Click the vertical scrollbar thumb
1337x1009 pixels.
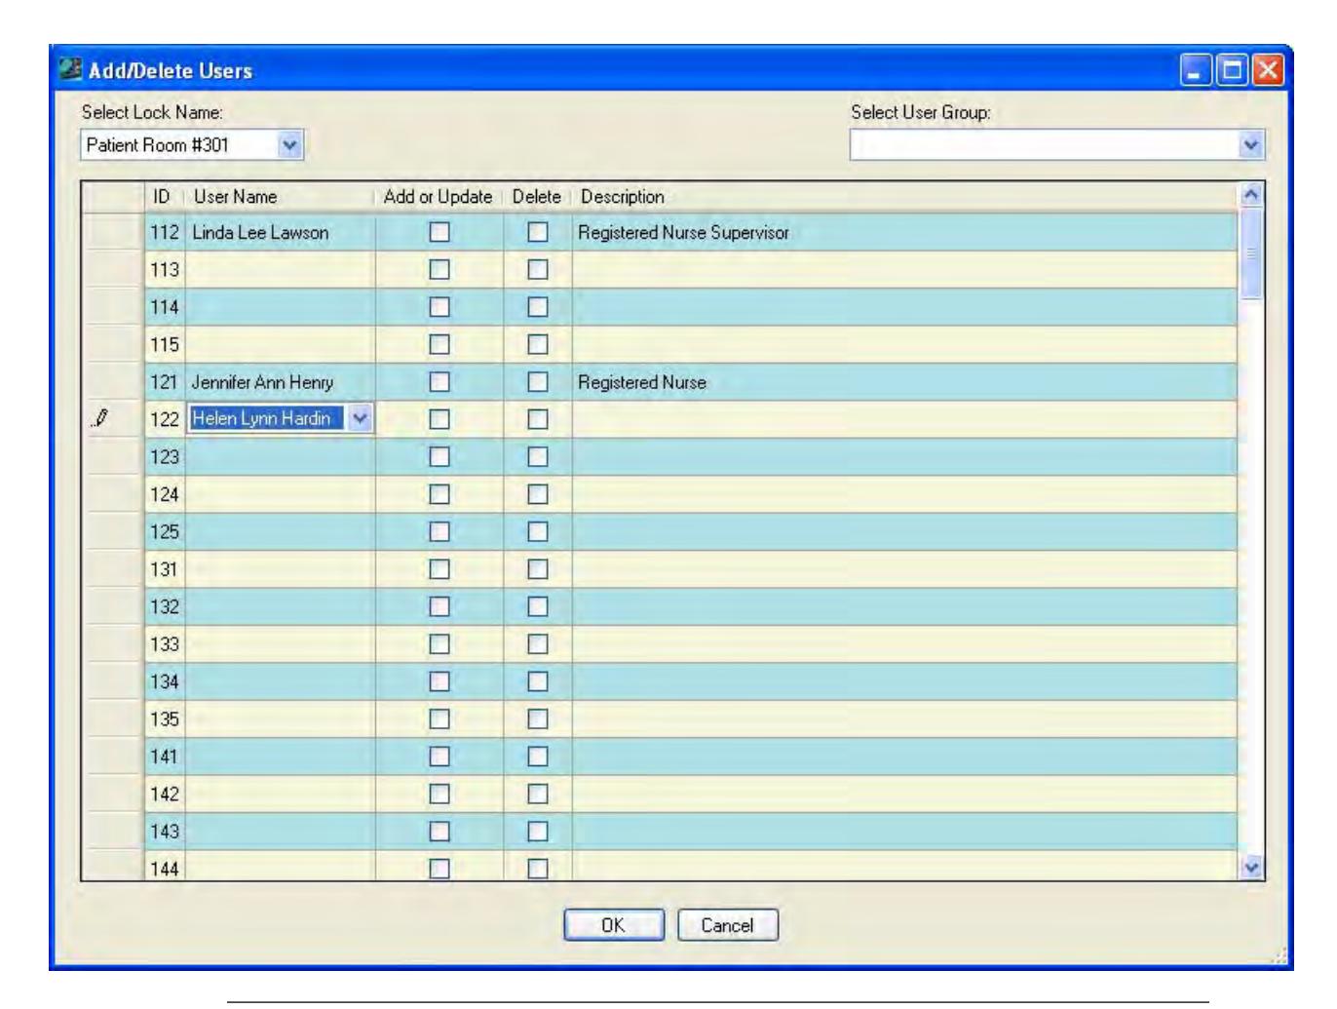pos(1251,252)
